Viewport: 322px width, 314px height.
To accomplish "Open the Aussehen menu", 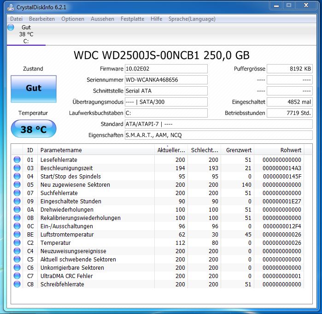I will point(102,19).
